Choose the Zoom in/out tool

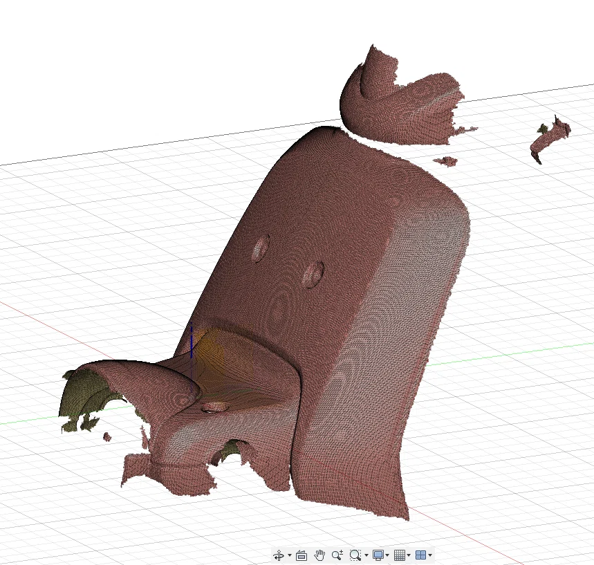tap(337, 555)
